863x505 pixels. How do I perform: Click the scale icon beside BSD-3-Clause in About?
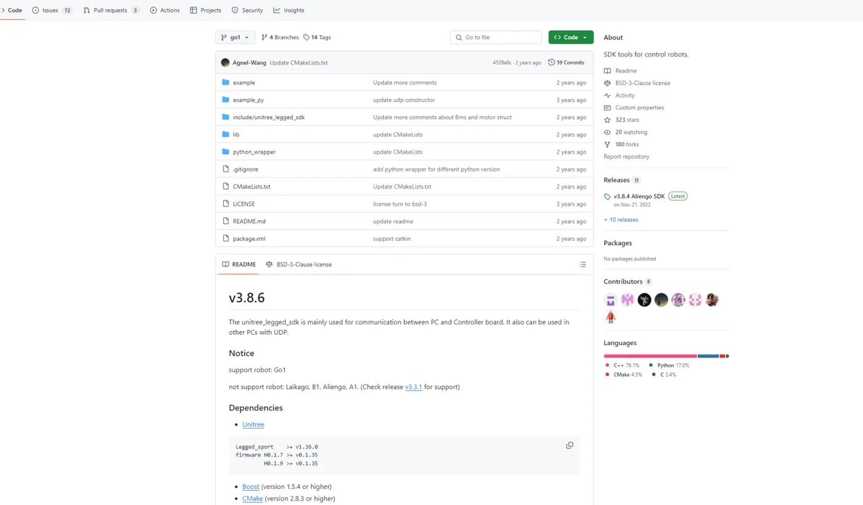[x=607, y=83]
